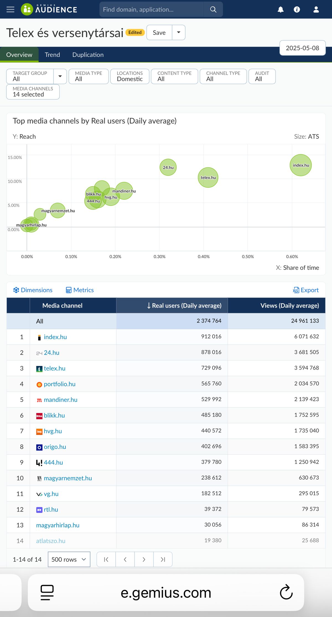
Task: Click the index.hu views value 6 071 632
Action: (x=307, y=336)
